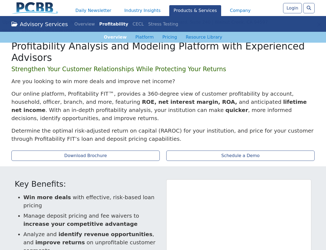This screenshot has width=326, height=250.
Task: Click the Advisory Services folder icon
Action: click(14, 24)
